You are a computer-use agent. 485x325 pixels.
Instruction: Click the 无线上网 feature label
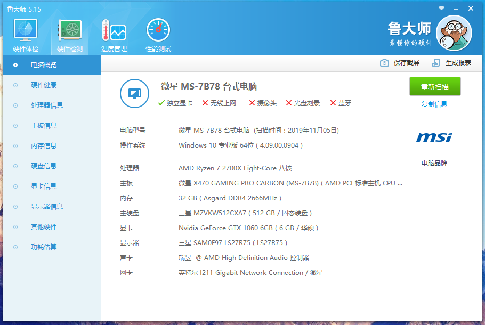[x=223, y=103]
